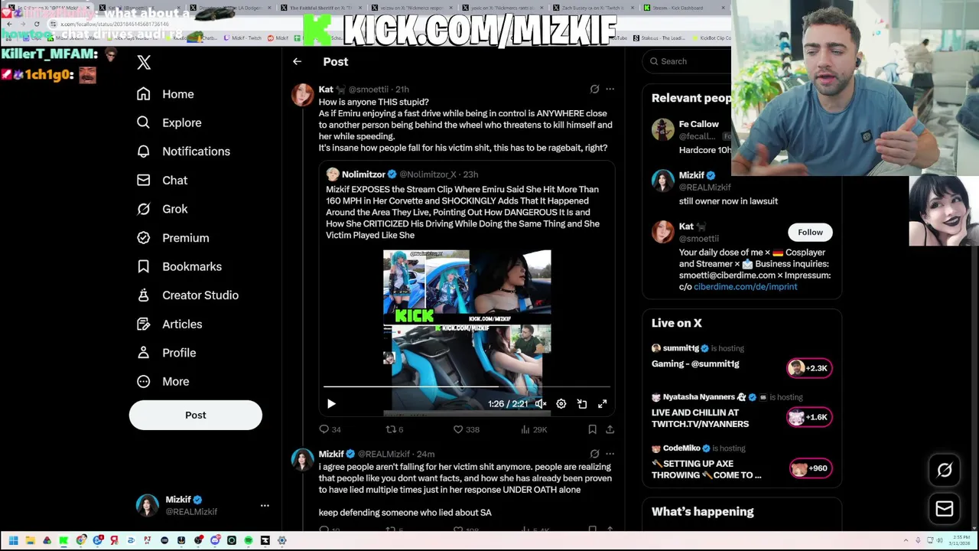Click the video progress bar
The height and width of the screenshot is (551, 979).
[467, 387]
